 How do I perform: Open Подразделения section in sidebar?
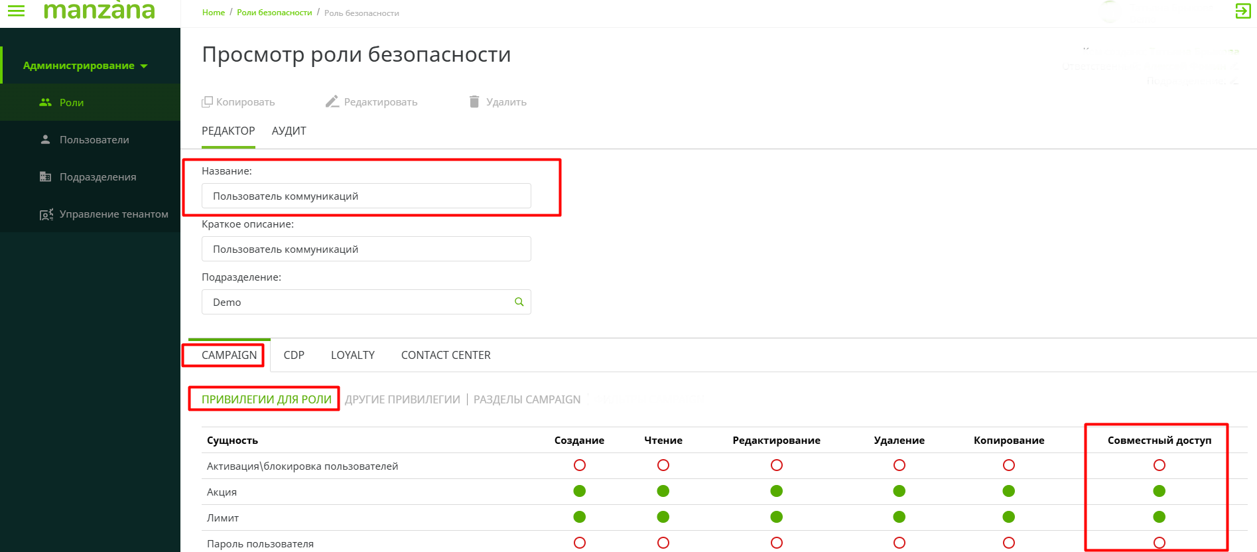click(x=98, y=177)
